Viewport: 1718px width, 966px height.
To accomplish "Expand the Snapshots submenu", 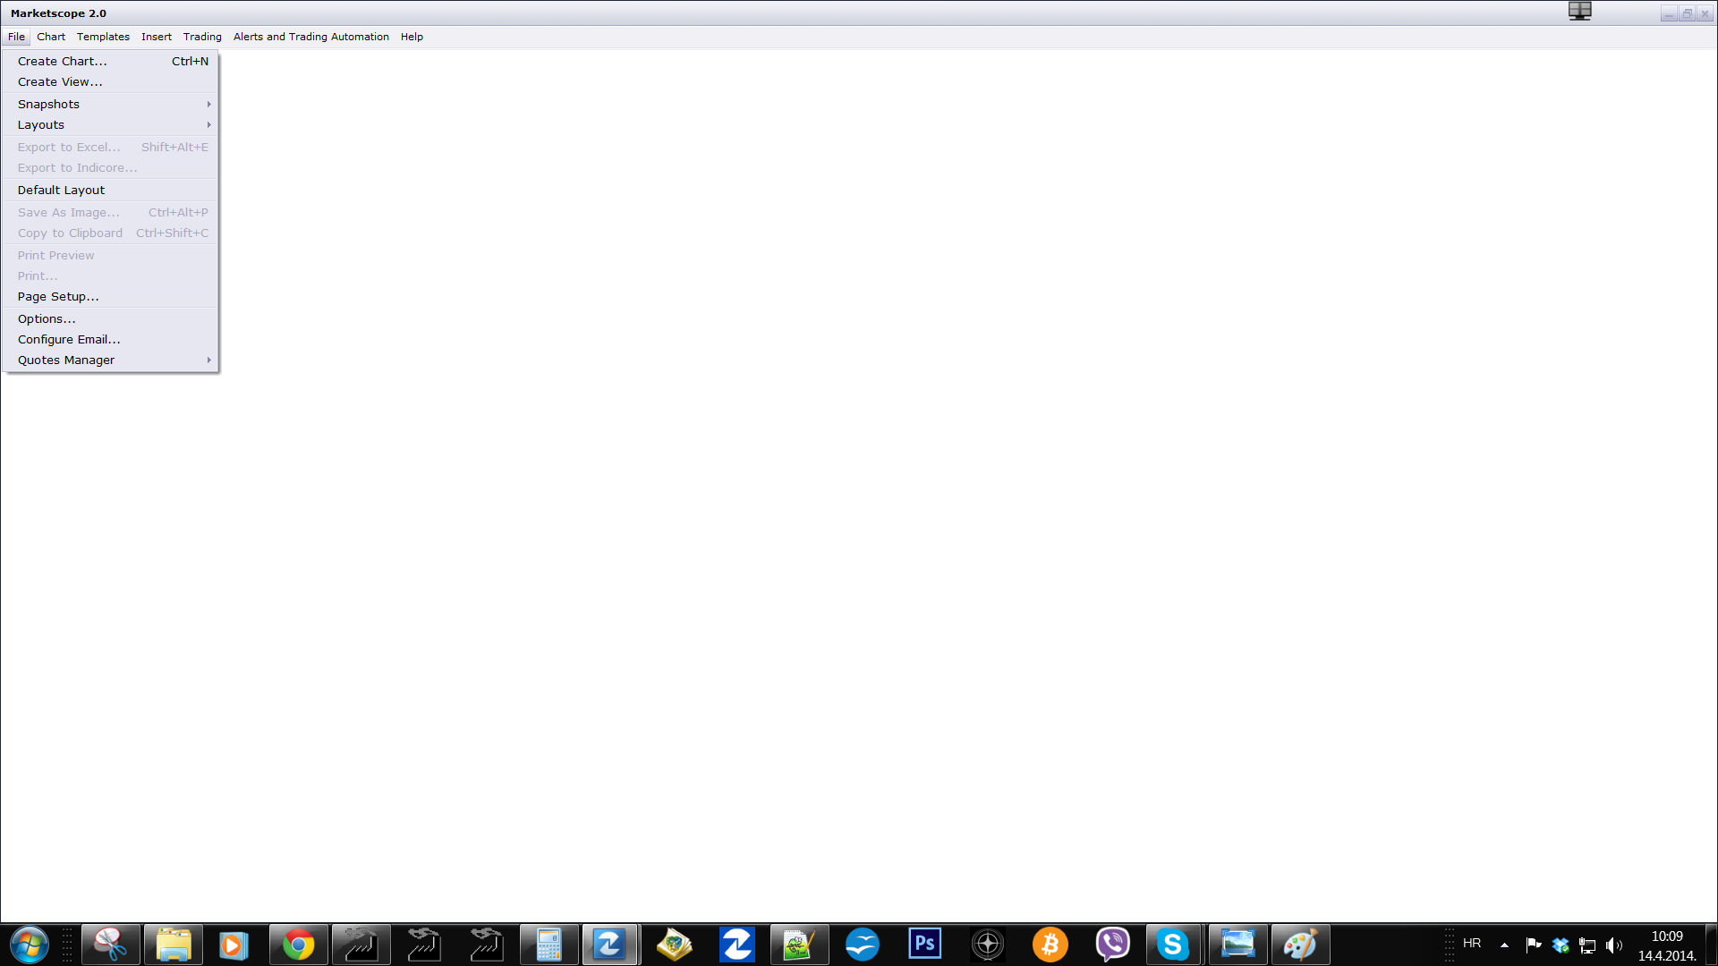I will click(x=111, y=104).
